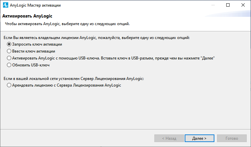Click the 'Чтобы активировать AnyLogic' description text
The width and height of the screenshot is (251, 147).
point(67,24)
